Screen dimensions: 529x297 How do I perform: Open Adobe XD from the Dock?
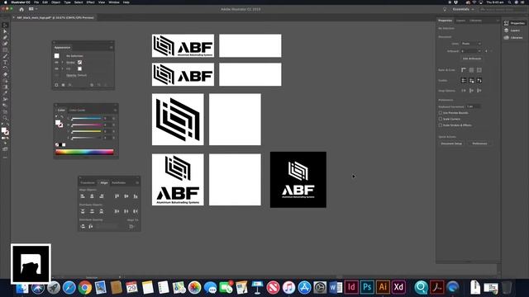point(398,287)
